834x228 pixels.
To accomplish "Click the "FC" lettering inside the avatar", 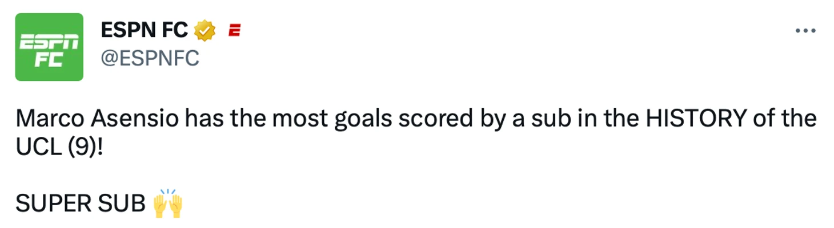I will tap(49, 59).
